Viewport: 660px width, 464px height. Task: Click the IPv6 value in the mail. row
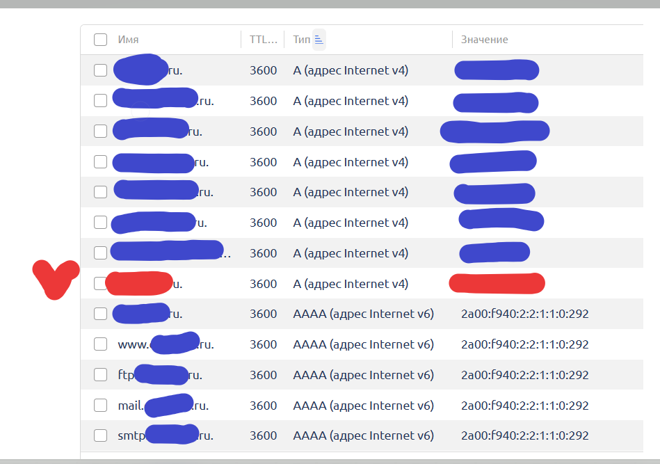pyautogui.click(x=524, y=406)
